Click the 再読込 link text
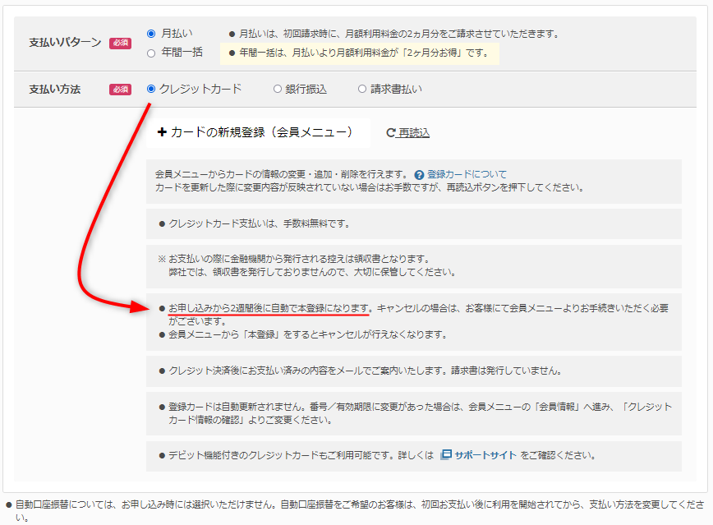The image size is (713, 525). pyautogui.click(x=414, y=133)
